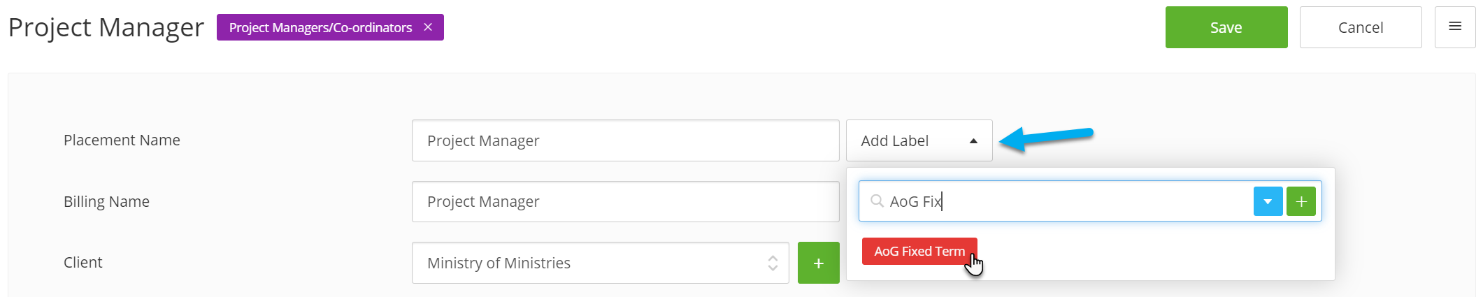Cancel editing the placement
This screenshot has height=297, width=1483.
[x=1361, y=27]
